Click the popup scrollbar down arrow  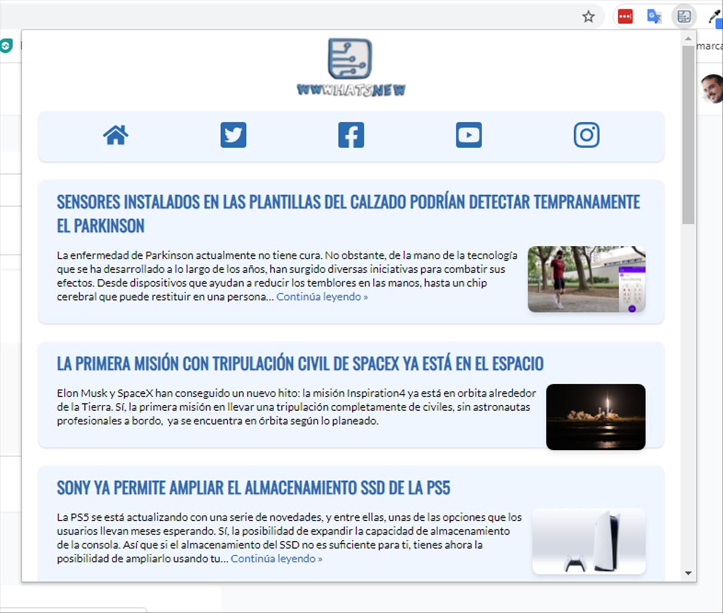point(689,573)
